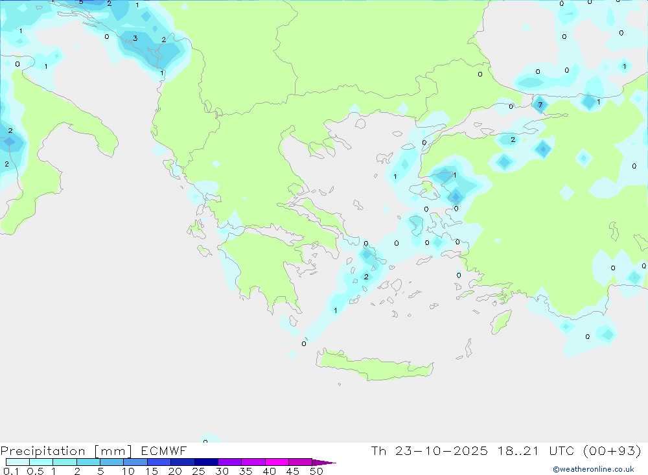
Task: Click the 20–25 mm dark blue swatch
Action: tap(183, 462)
